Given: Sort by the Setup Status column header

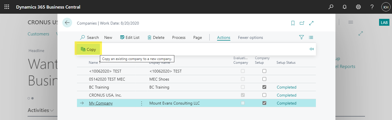Looking at the screenshot, I should click(x=286, y=63).
